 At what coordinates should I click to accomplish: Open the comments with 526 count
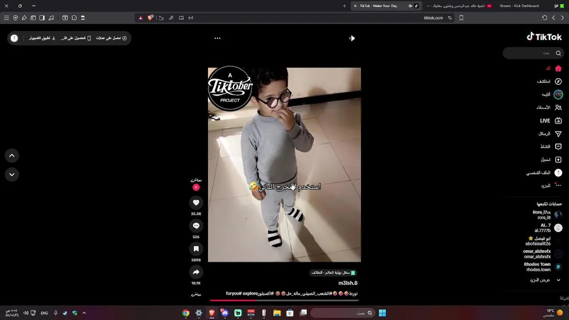point(196,226)
